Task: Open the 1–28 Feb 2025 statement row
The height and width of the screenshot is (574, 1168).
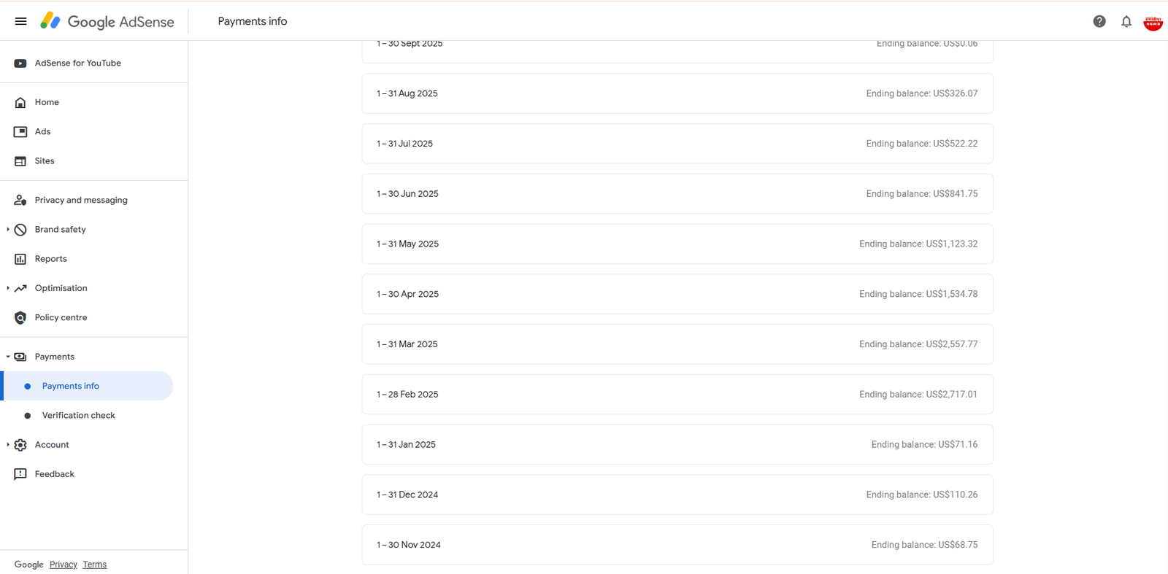Action: [677, 395]
